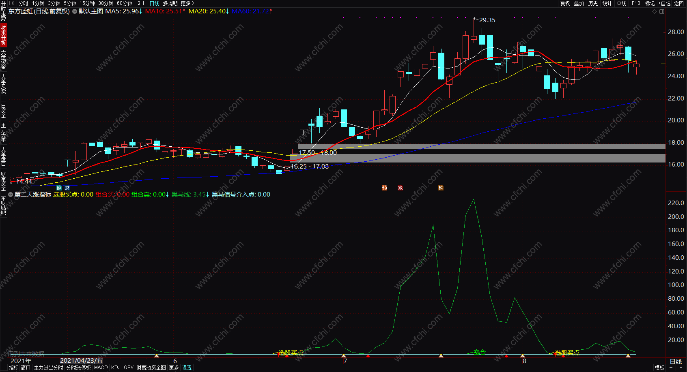This screenshot has height=372, width=687.
Task: Select the 技术分析 side tab
Action: tap(3, 35)
